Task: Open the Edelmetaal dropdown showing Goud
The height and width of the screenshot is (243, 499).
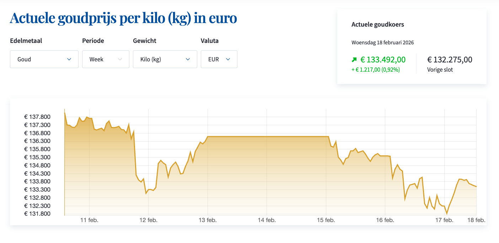Action: click(x=44, y=59)
